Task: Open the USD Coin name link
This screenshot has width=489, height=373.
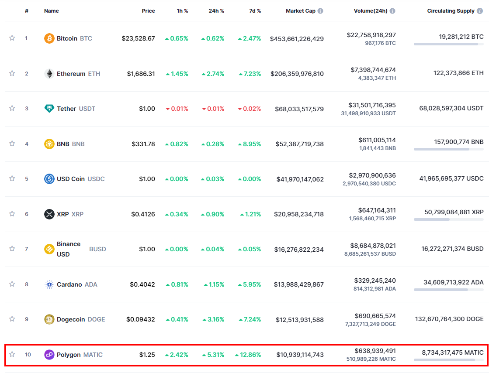Action: click(71, 179)
